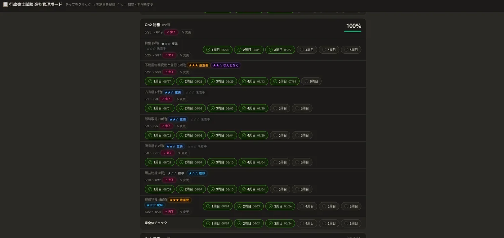Image resolution: width=504 pixels, height=238 pixels.
Task: Open the 変更 edit button for 用益物権
Action: click(x=184, y=180)
